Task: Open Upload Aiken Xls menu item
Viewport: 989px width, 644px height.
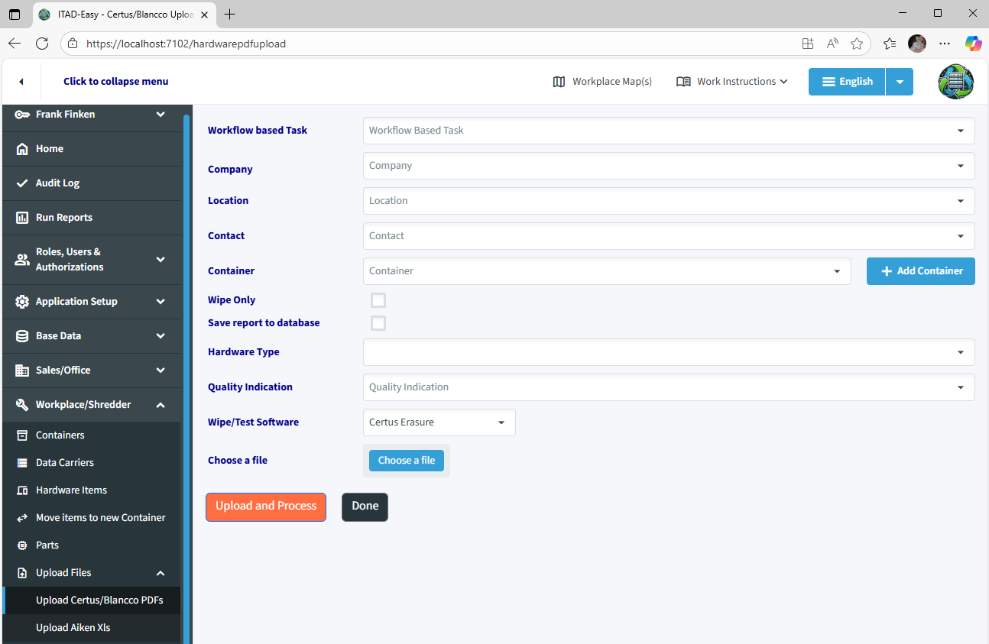Action: (x=92, y=628)
